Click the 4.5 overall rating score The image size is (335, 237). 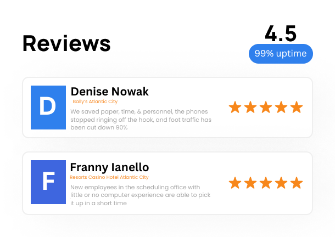coord(281,33)
